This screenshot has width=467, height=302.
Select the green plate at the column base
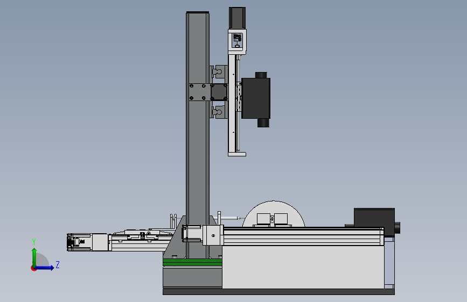192,262
